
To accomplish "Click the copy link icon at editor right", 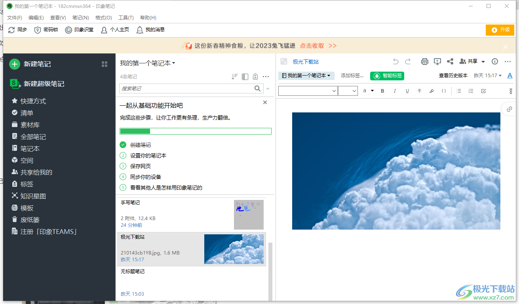I will tap(509, 109).
